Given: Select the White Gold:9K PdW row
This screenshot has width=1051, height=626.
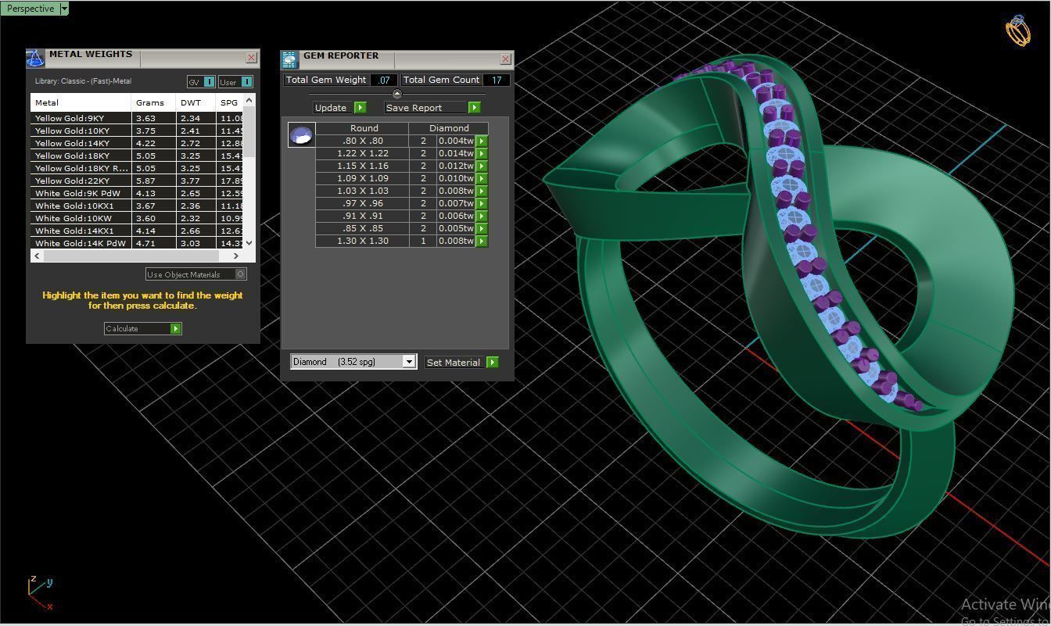Looking at the screenshot, I should tap(138, 193).
